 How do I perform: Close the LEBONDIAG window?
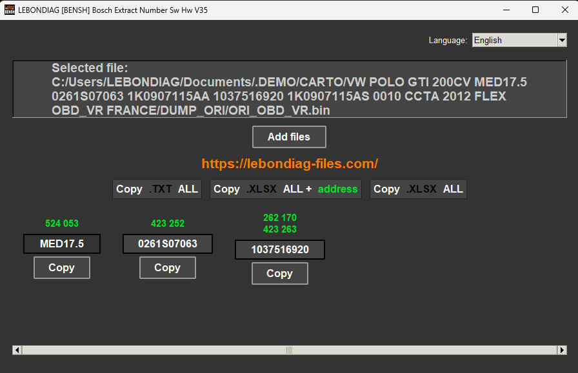tap(564, 10)
